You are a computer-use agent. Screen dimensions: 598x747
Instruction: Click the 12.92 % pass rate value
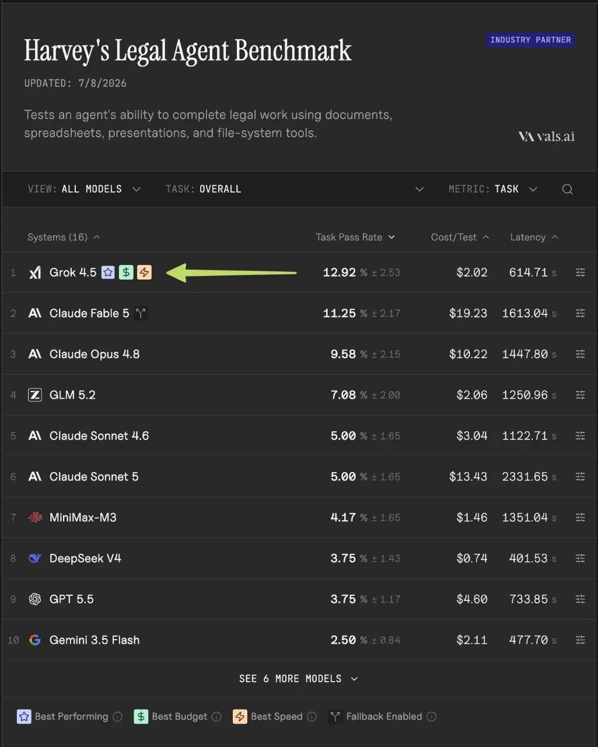345,273
